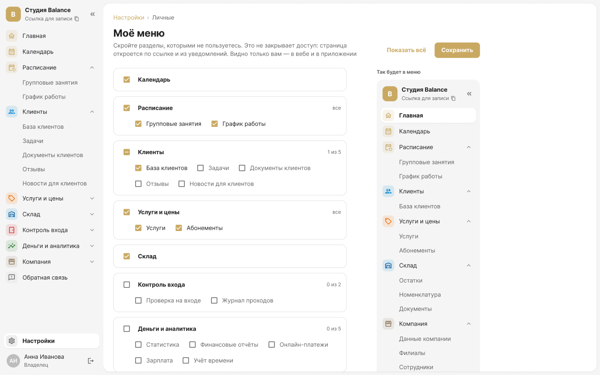Open the Календарь icon in the main sidebar
Image resolution: width=600 pixels, height=375 pixels.
tap(12, 52)
